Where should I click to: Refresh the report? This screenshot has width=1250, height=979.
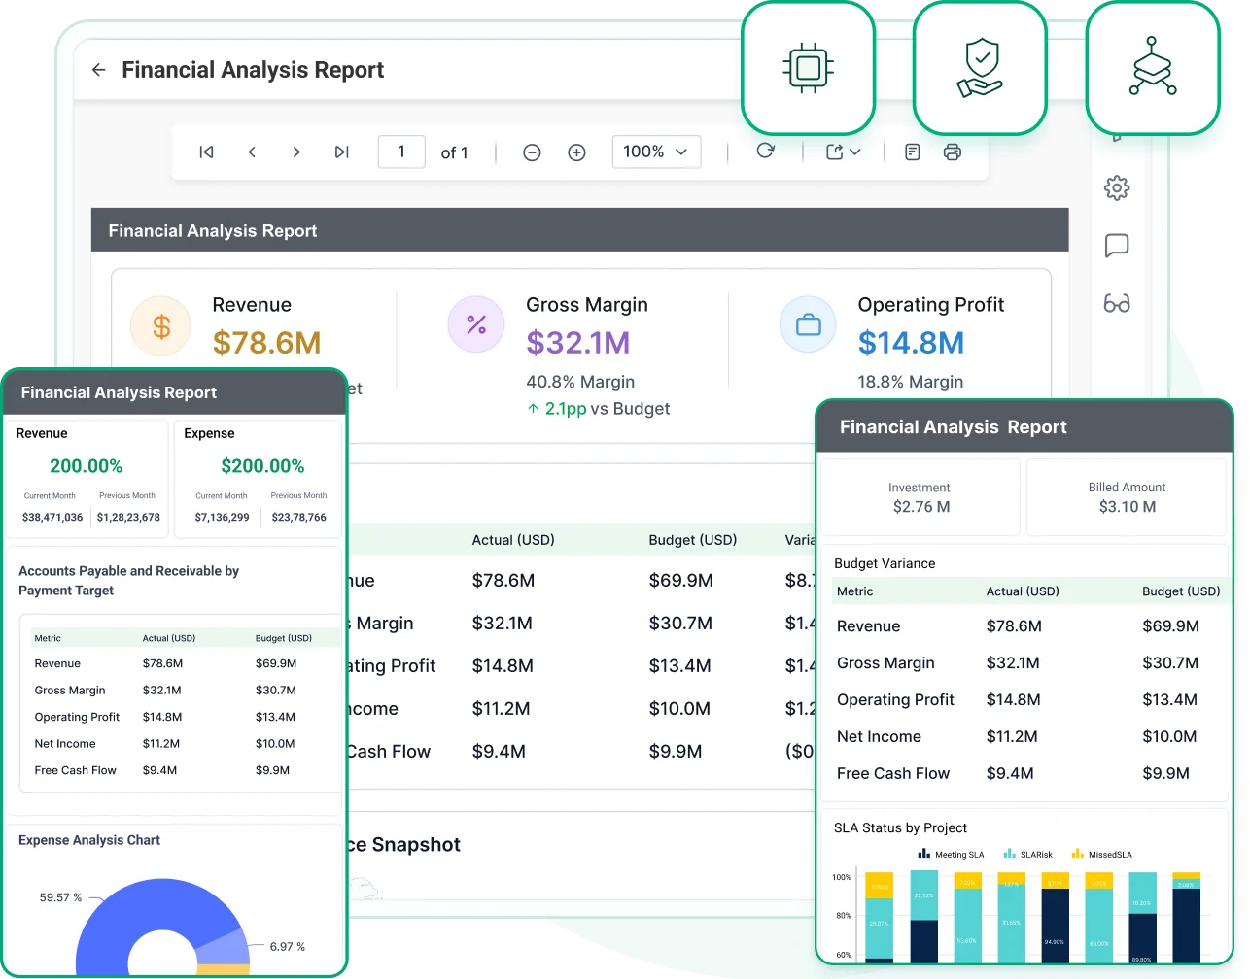coord(765,151)
